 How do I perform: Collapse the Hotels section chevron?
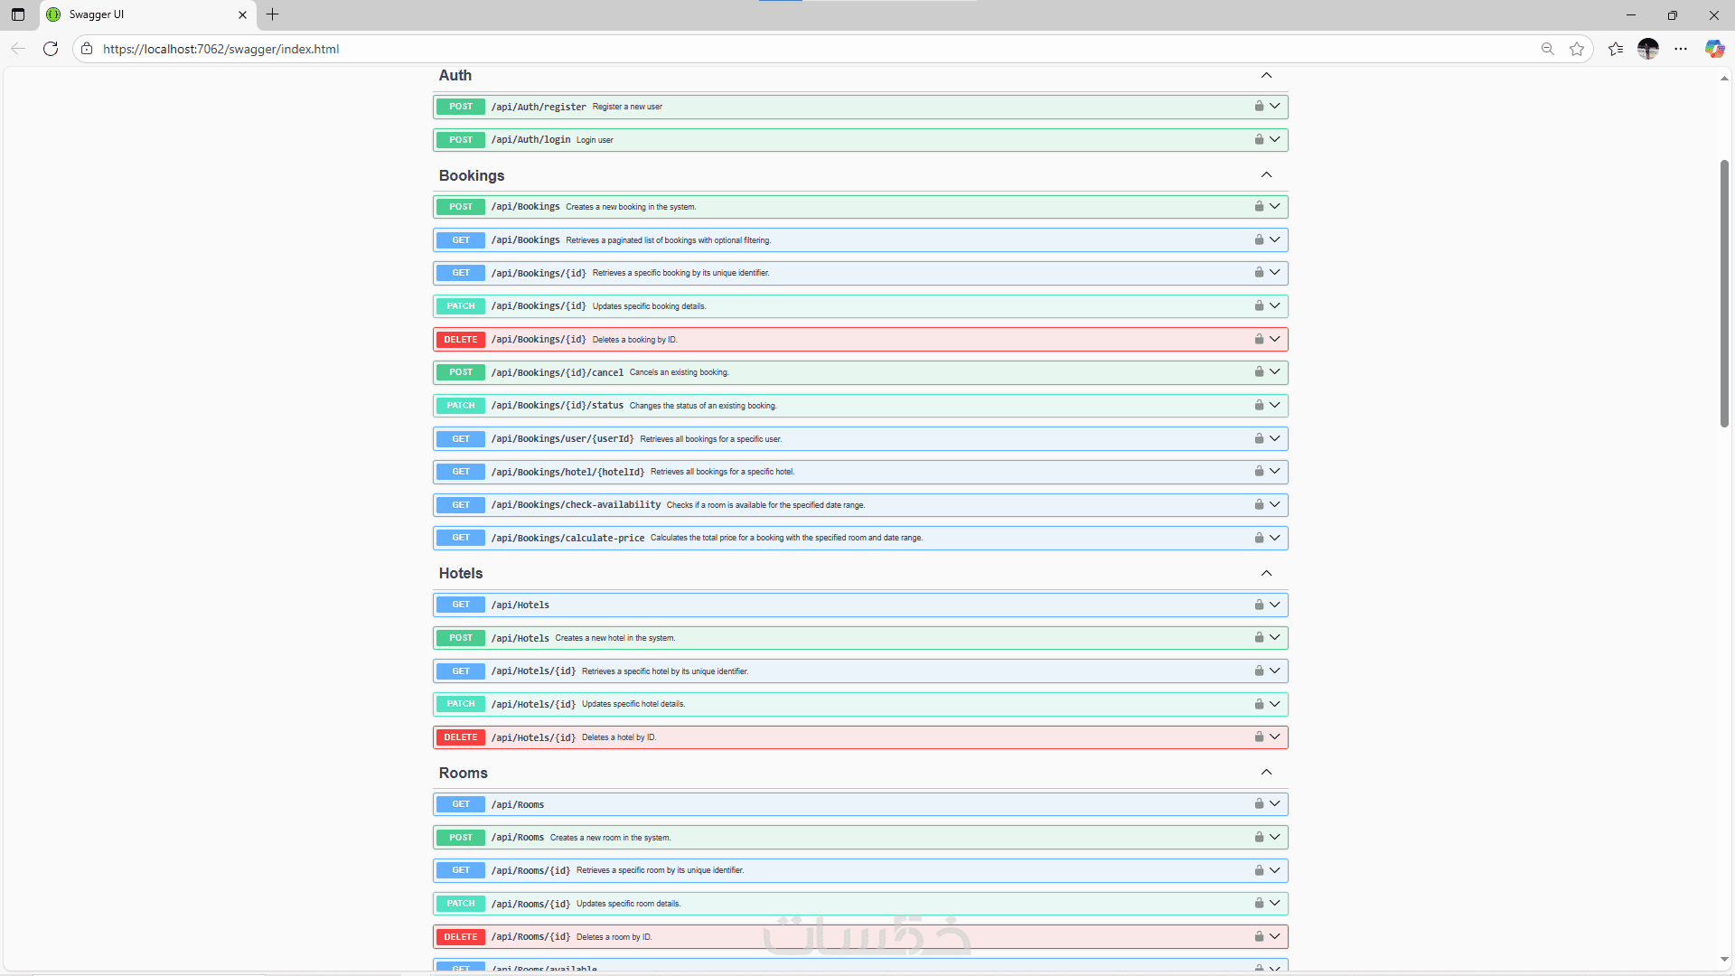pos(1266,573)
